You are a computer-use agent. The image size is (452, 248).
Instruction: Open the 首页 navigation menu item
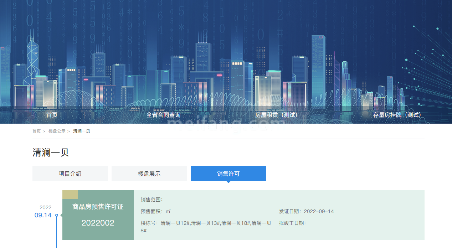click(x=52, y=115)
